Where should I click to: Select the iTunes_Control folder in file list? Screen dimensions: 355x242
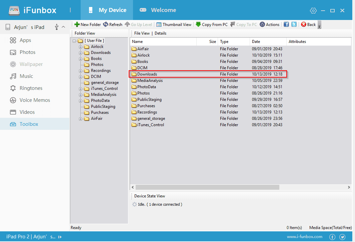pyautogui.click(x=208, y=125)
